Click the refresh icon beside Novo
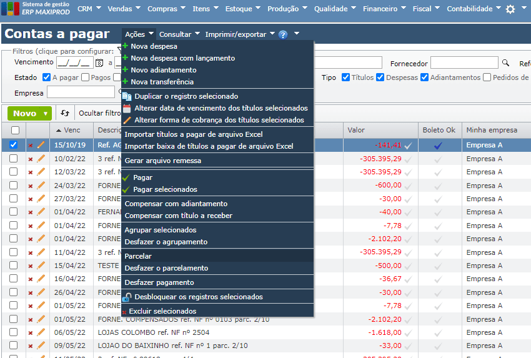This screenshot has width=531, height=358. coord(65,113)
